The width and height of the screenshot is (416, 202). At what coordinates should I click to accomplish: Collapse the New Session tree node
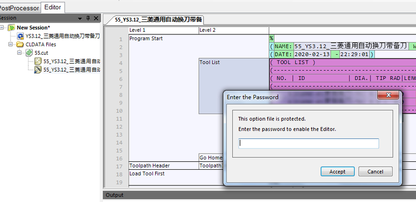click(2, 28)
